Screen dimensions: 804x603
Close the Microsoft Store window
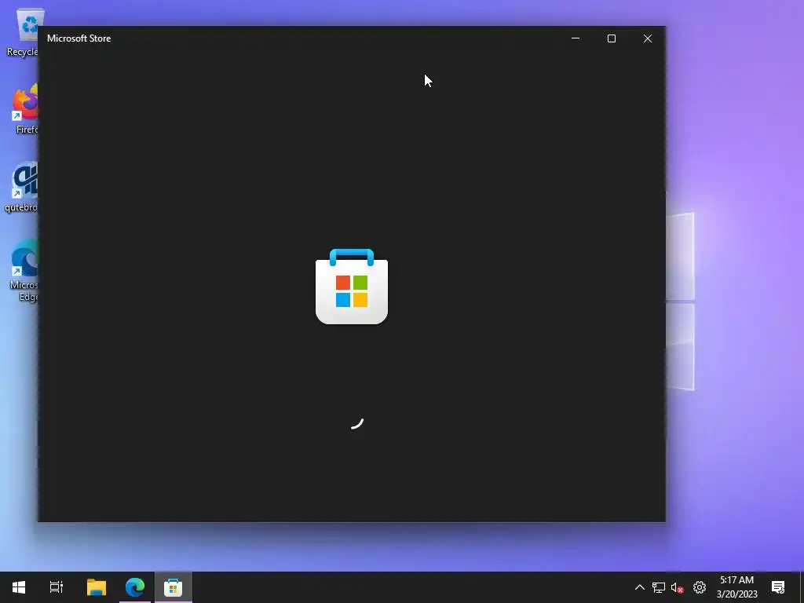coord(648,38)
